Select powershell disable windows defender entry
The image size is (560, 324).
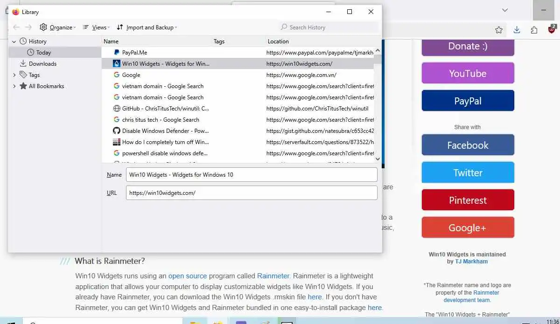point(238,153)
